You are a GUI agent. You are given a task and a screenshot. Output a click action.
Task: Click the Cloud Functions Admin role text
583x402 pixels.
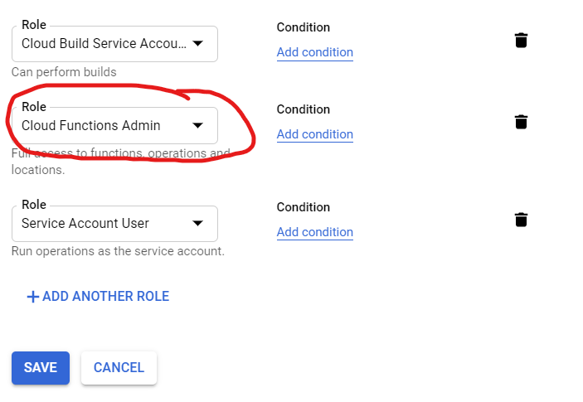90,126
